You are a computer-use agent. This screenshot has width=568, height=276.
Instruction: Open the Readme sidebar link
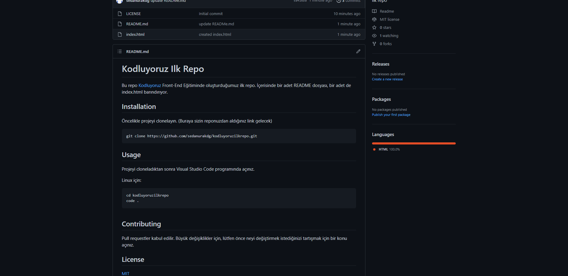[387, 11]
